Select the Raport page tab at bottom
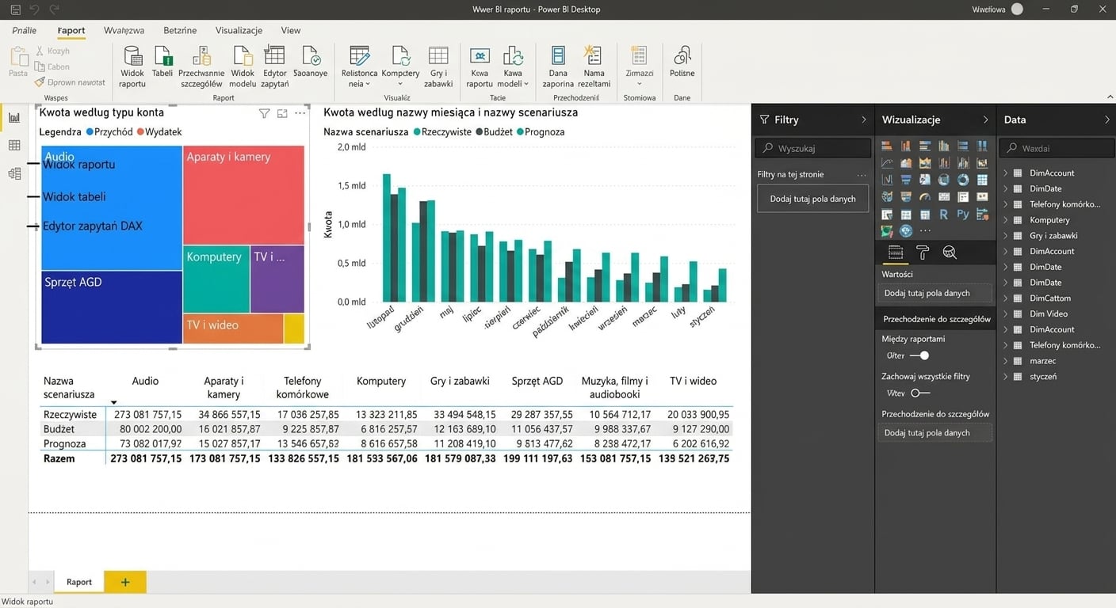 pyautogui.click(x=79, y=582)
